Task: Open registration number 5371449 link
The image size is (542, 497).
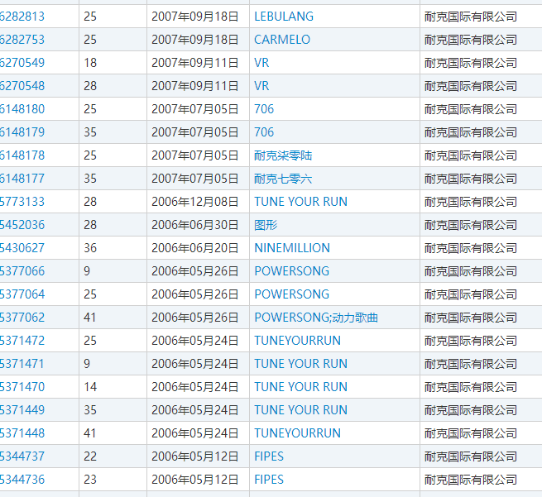Action: (22, 410)
